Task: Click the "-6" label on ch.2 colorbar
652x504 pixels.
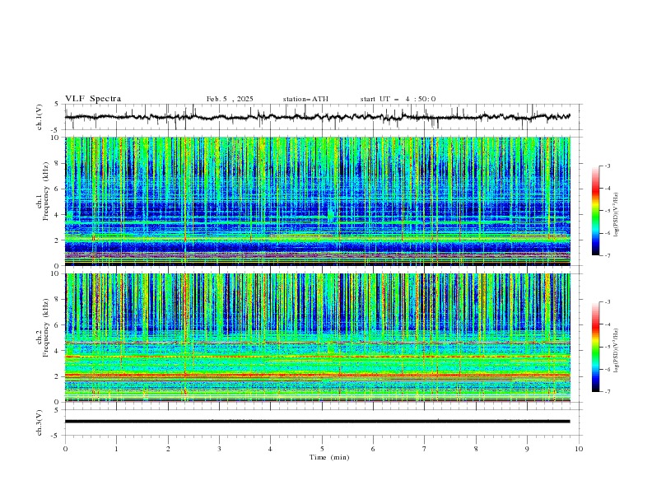Action: [x=608, y=369]
